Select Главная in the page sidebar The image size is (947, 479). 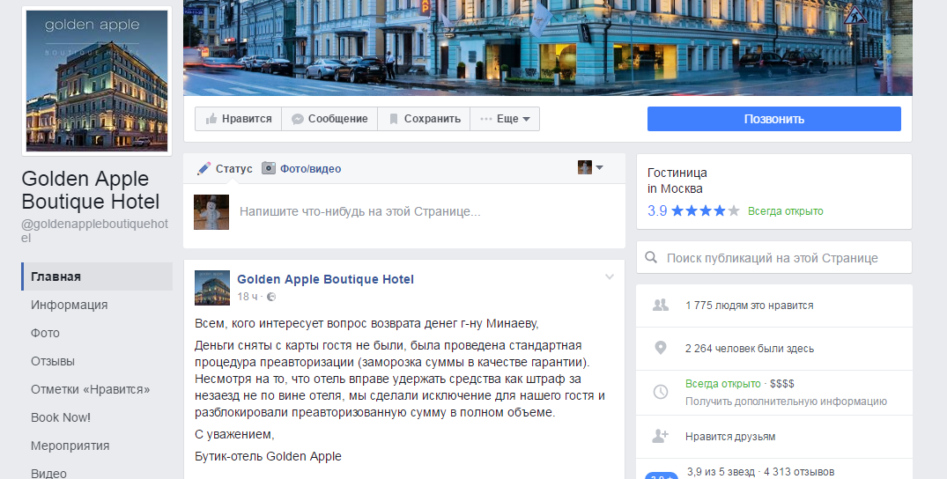(97, 276)
